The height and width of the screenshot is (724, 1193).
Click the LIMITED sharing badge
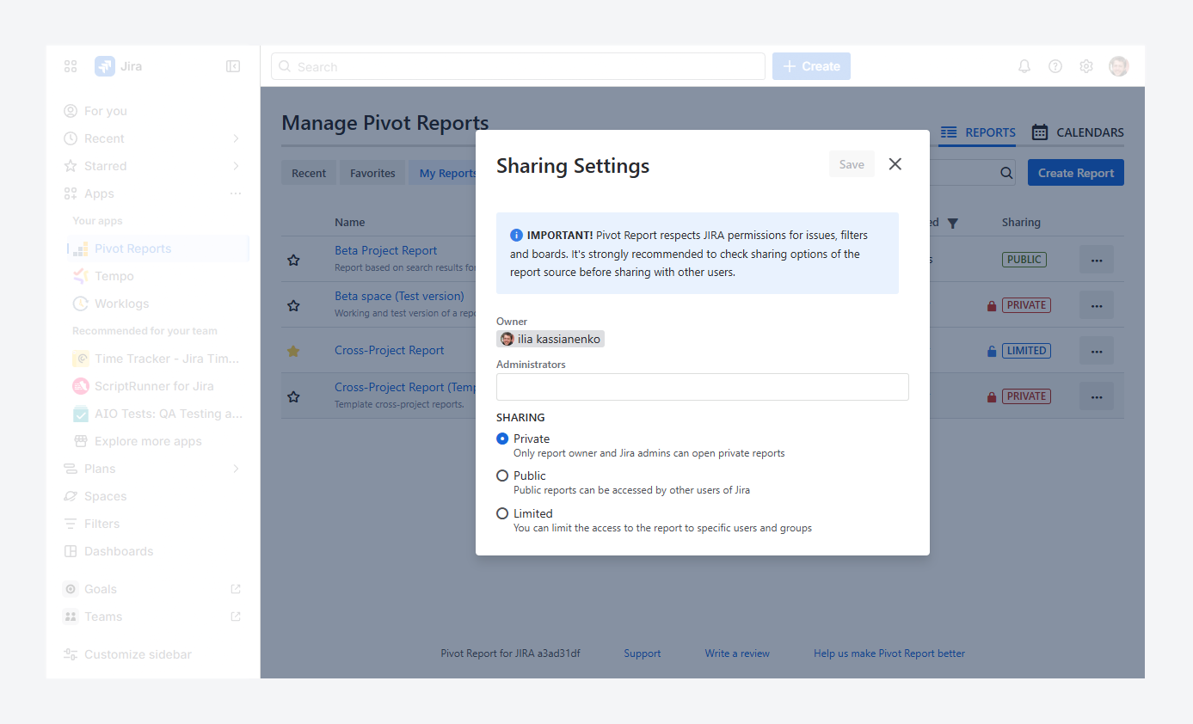[1027, 350]
